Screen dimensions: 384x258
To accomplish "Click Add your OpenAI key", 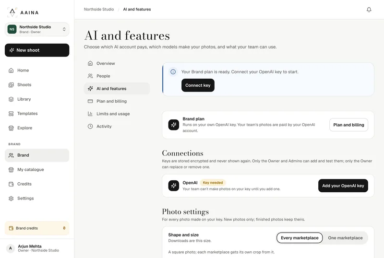I will tap(343, 186).
